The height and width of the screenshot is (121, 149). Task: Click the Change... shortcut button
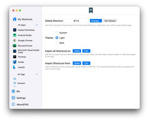pos(96,21)
